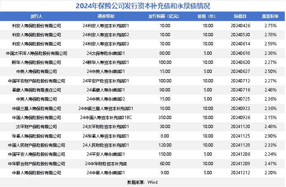Select bond 24太保寿险永续债01

pyautogui.click(x=106, y=54)
